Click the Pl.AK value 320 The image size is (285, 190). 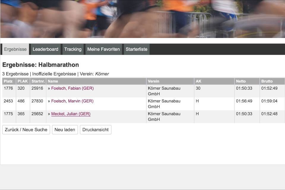[21, 88]
